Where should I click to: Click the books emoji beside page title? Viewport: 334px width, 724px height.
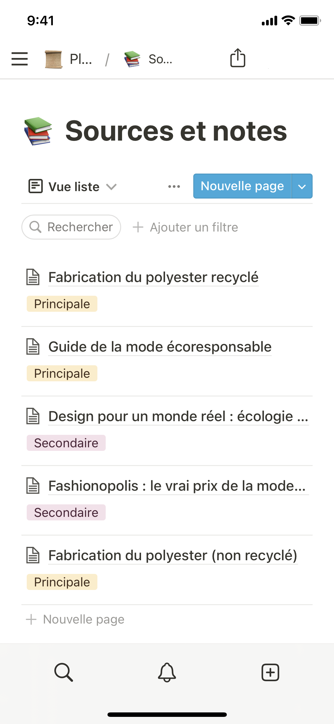[38, 131]
